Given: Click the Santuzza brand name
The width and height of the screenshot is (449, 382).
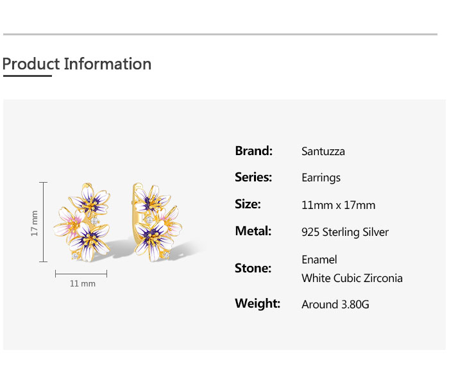Looking at the screenshot, I should tap(323, 151).
